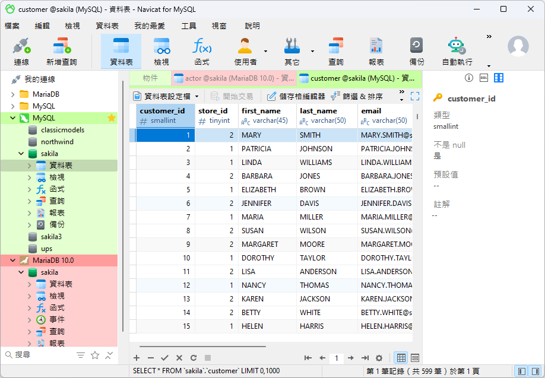The height and width of the screenshot is (378, 545).
Task: Collapse the sakila database under MySQL
Action: point(21,154)
